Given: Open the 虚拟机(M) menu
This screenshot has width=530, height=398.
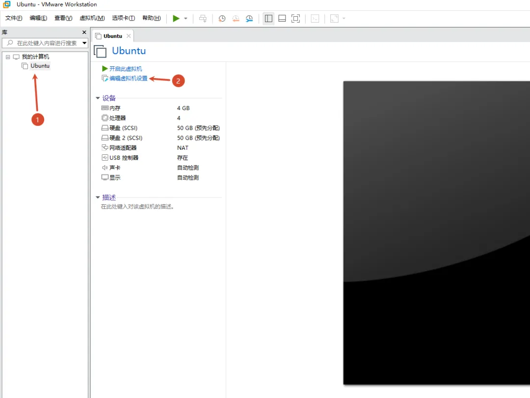Looking at the screenshot, I should 92,18.
